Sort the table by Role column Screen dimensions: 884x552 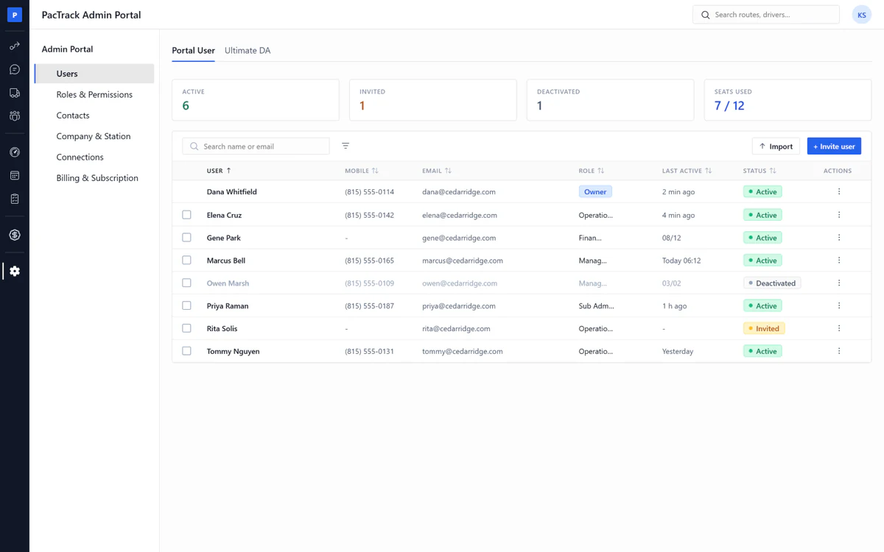[x=592, y=171]
